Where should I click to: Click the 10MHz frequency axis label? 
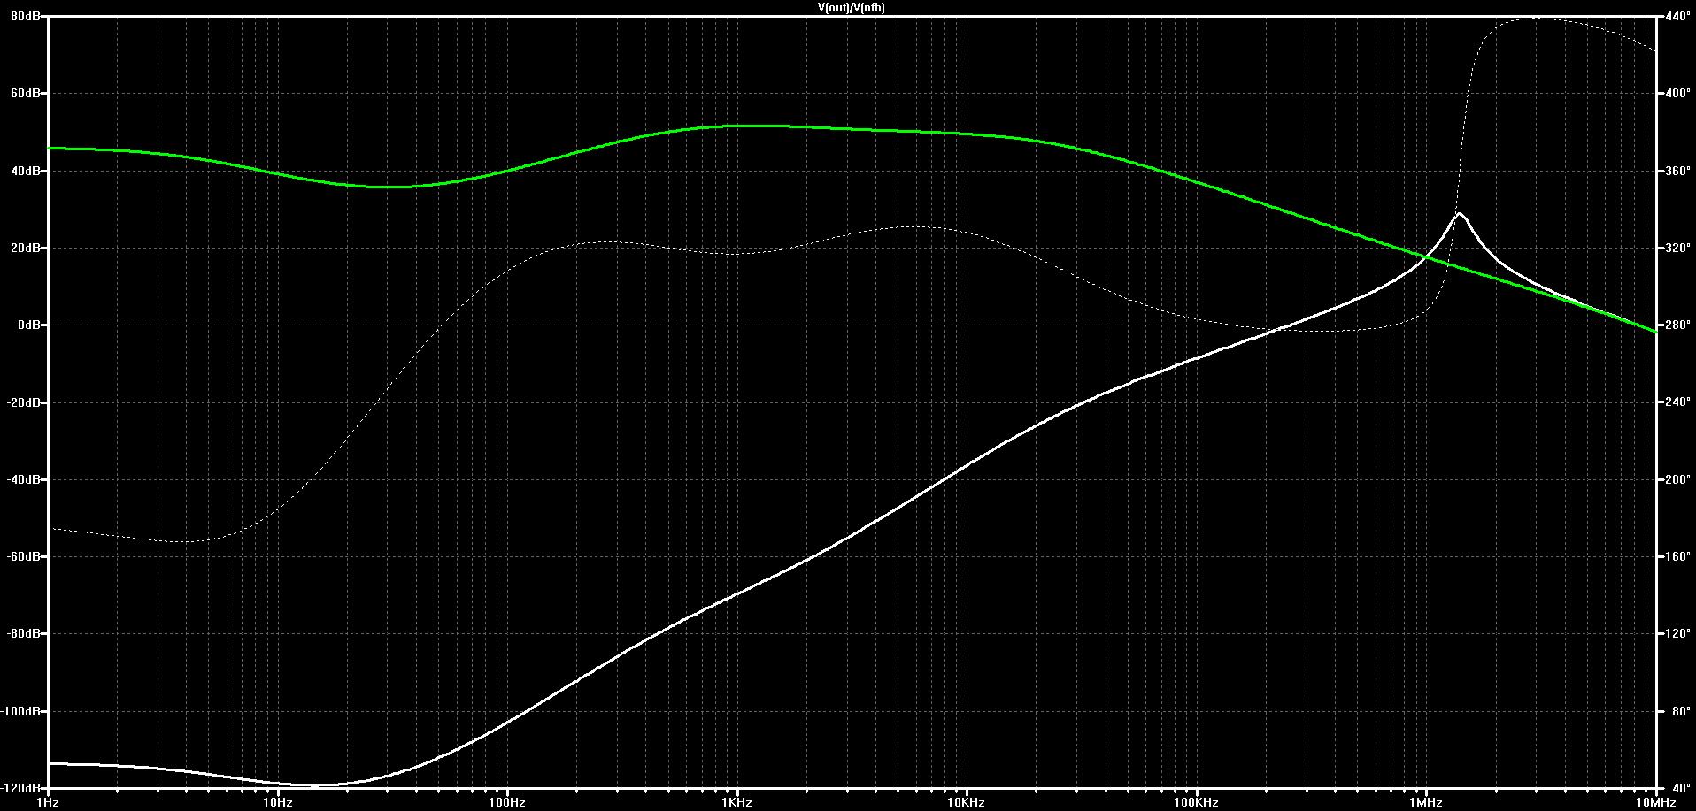1656,803
